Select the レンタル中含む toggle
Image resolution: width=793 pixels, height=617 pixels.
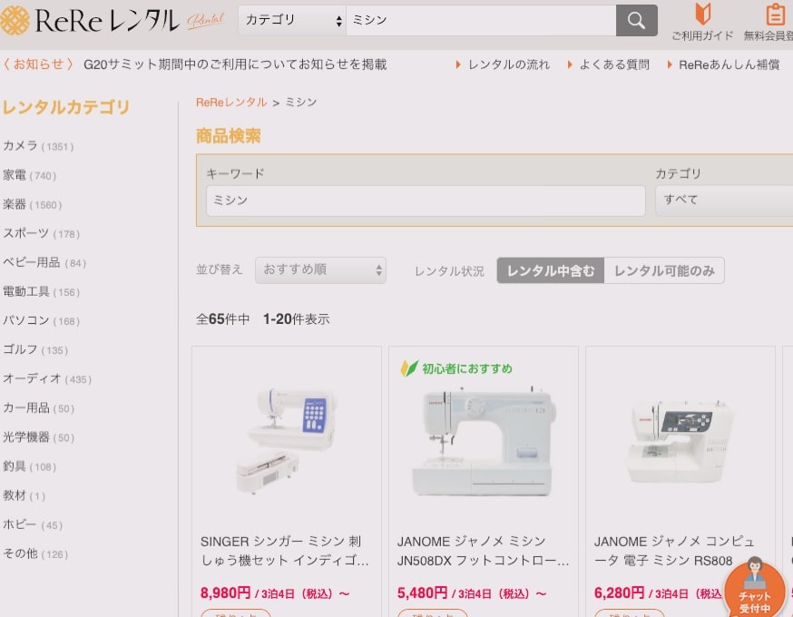pyautogui.click(x=550, y=270)
